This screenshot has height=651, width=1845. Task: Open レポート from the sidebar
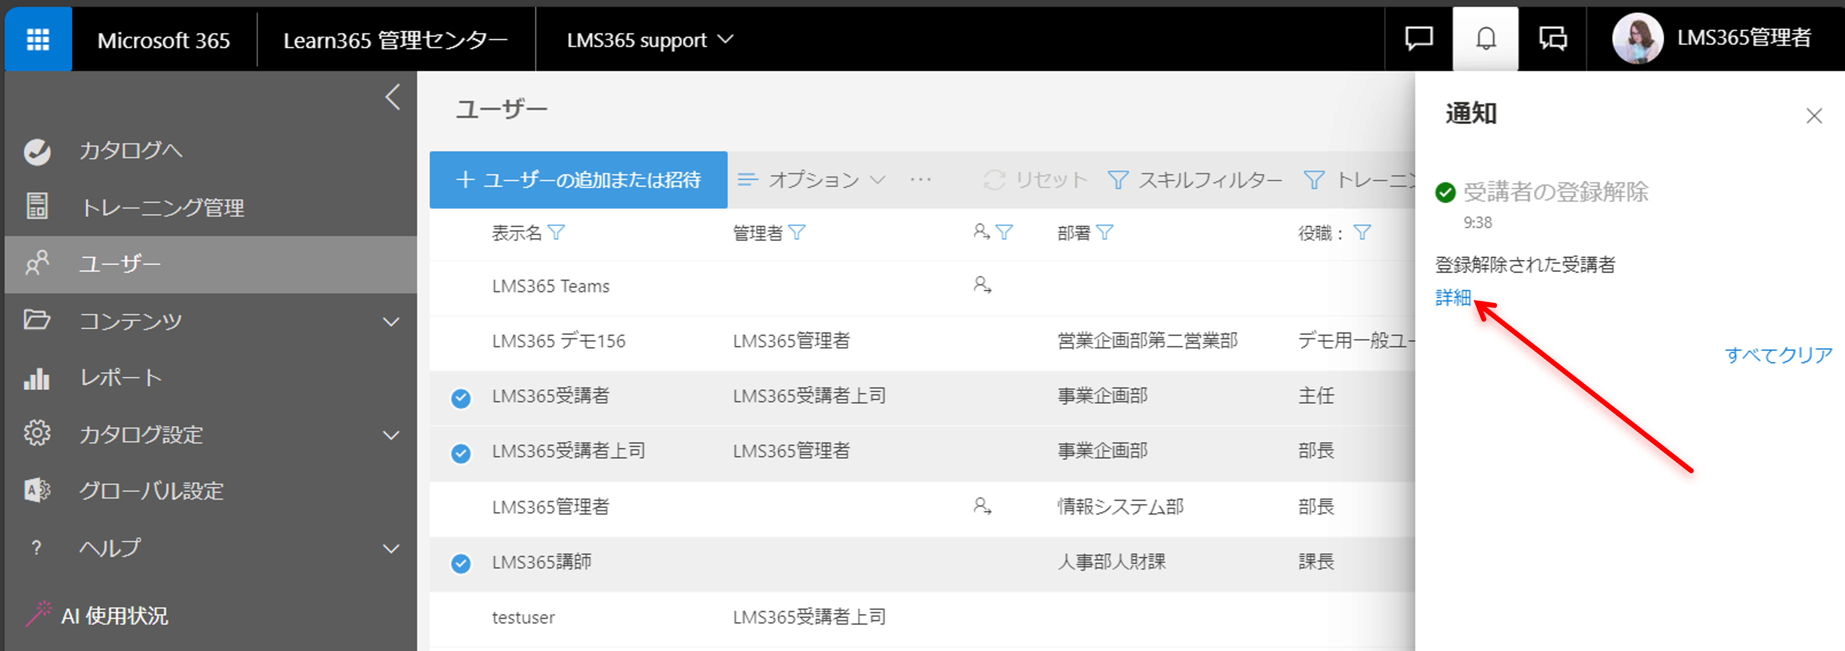coord(120,377)
